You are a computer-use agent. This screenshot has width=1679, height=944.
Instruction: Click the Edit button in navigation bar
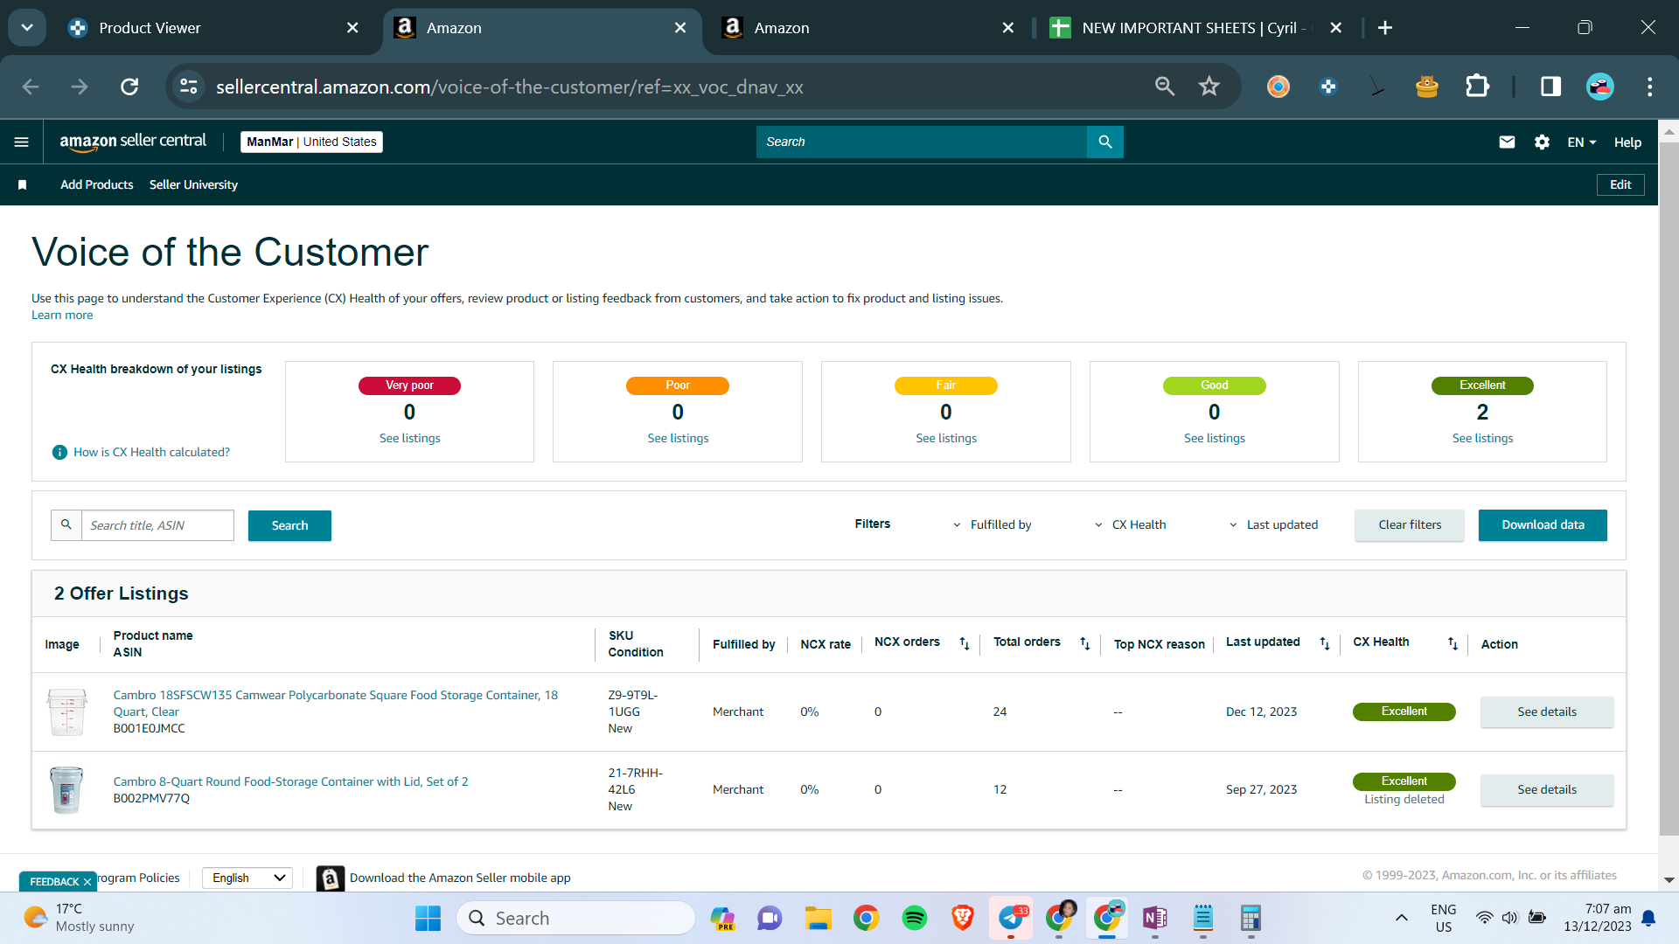tap(1620, 184)
